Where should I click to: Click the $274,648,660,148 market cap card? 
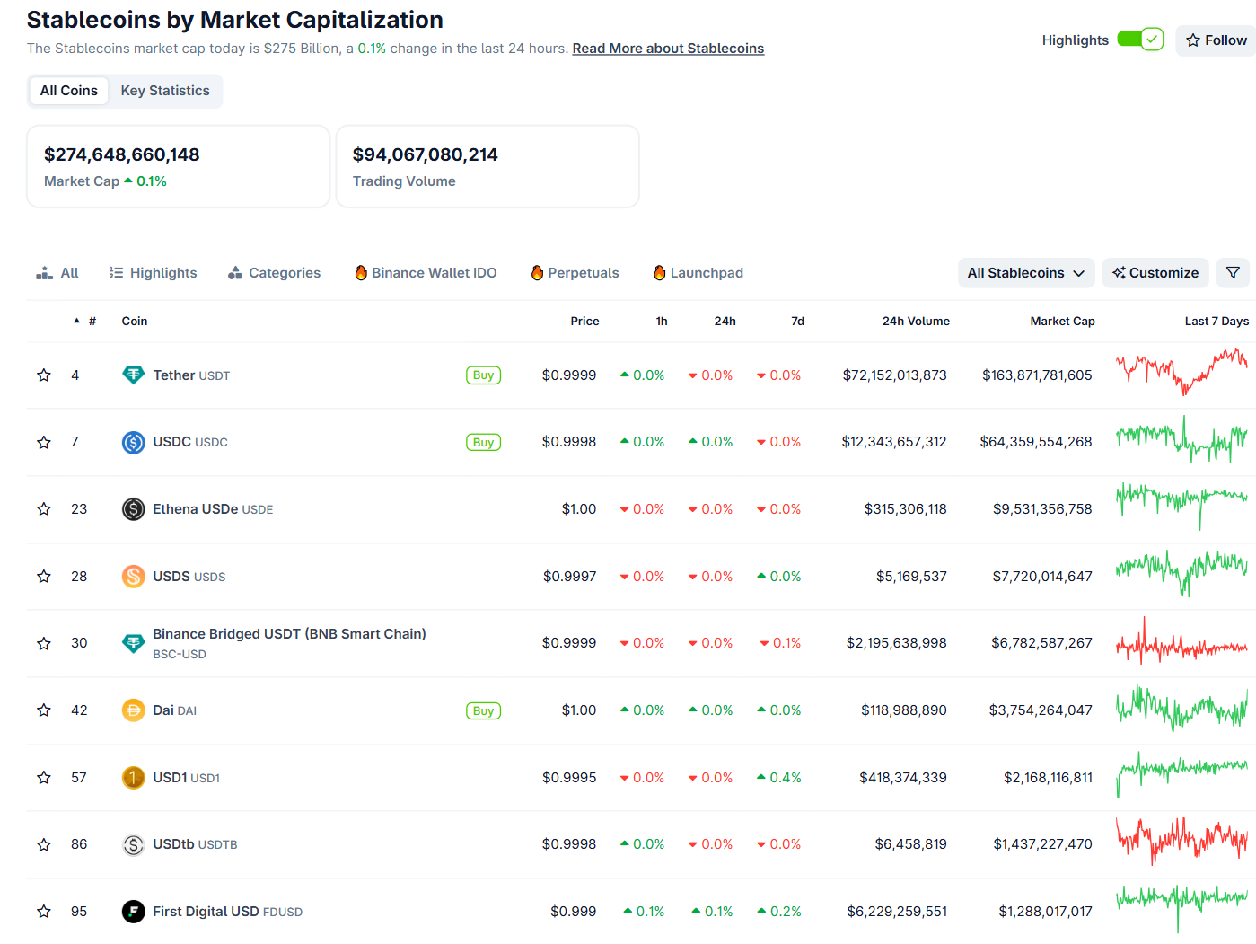(179, 166)
